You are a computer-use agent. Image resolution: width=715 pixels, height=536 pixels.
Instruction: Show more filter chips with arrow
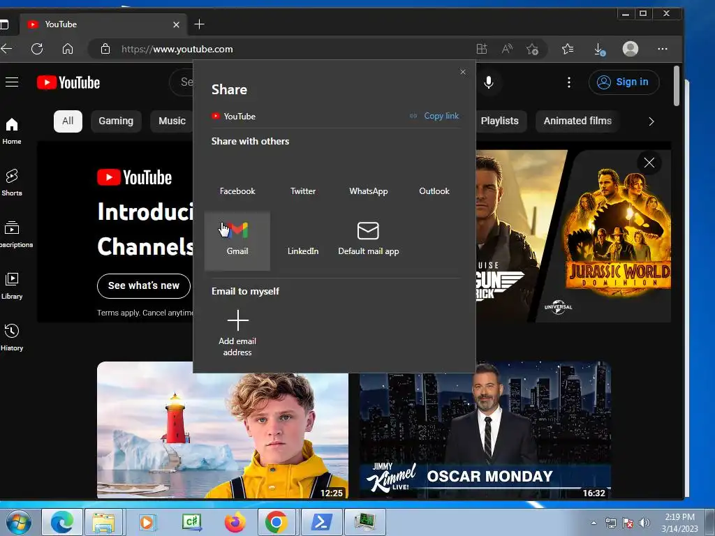click(x=651, y=121)
